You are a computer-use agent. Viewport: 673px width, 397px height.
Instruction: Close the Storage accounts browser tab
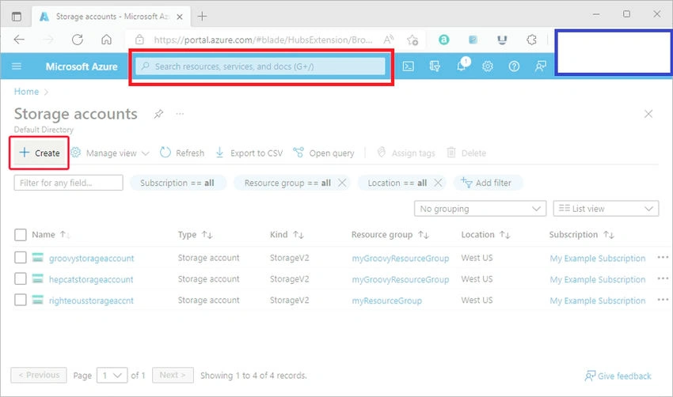point(180,17)
